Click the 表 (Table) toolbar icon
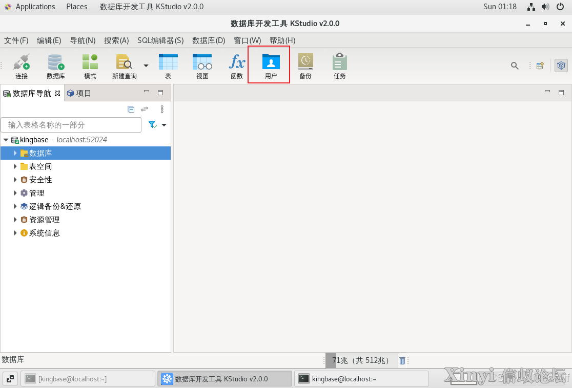572x388 pixels. [x=168, y=66]
